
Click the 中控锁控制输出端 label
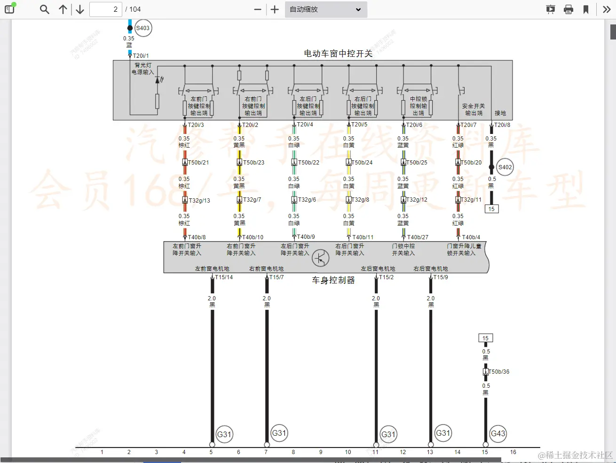418,106
